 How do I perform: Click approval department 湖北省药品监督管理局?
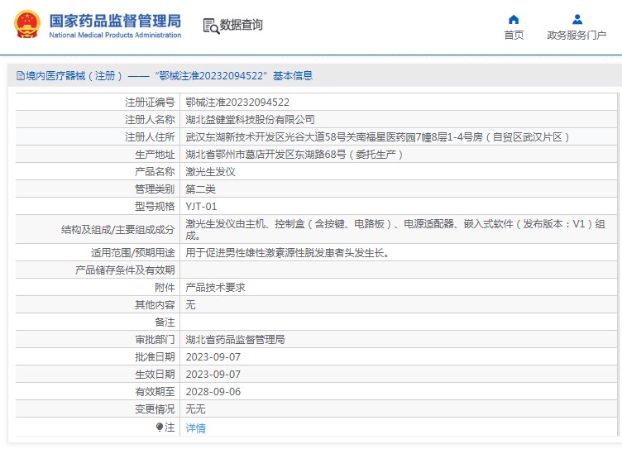(235, 340)
